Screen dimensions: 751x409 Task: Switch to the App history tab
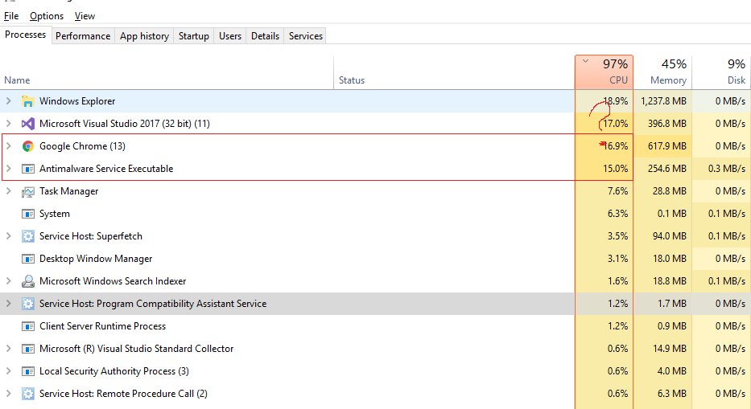click(x=144, y=36)
